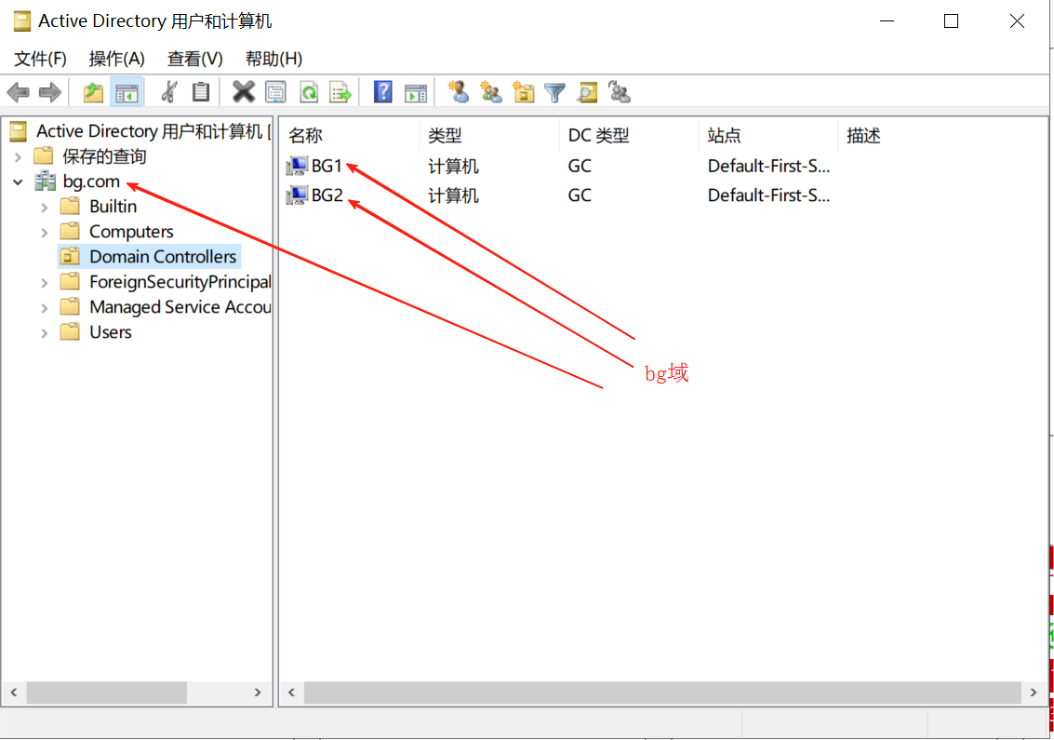Click 计算机 type cell in BG1 row
Viewport: 1054px width, 740px height.
coord(453,166)
